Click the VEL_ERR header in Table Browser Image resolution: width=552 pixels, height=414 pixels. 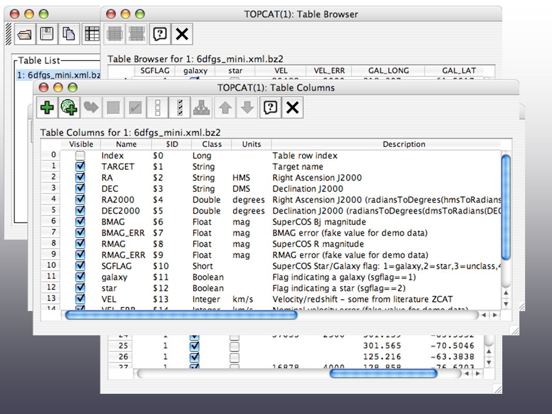pyautogui.click(x=329, y=71)
